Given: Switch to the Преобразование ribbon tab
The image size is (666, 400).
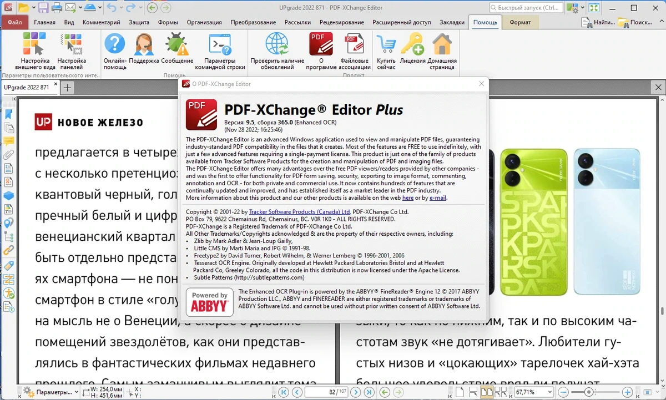Looking at the screenshot, I should coord(254,22).
